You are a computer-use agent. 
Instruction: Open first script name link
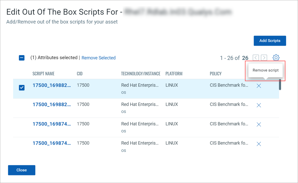point(52,85)
